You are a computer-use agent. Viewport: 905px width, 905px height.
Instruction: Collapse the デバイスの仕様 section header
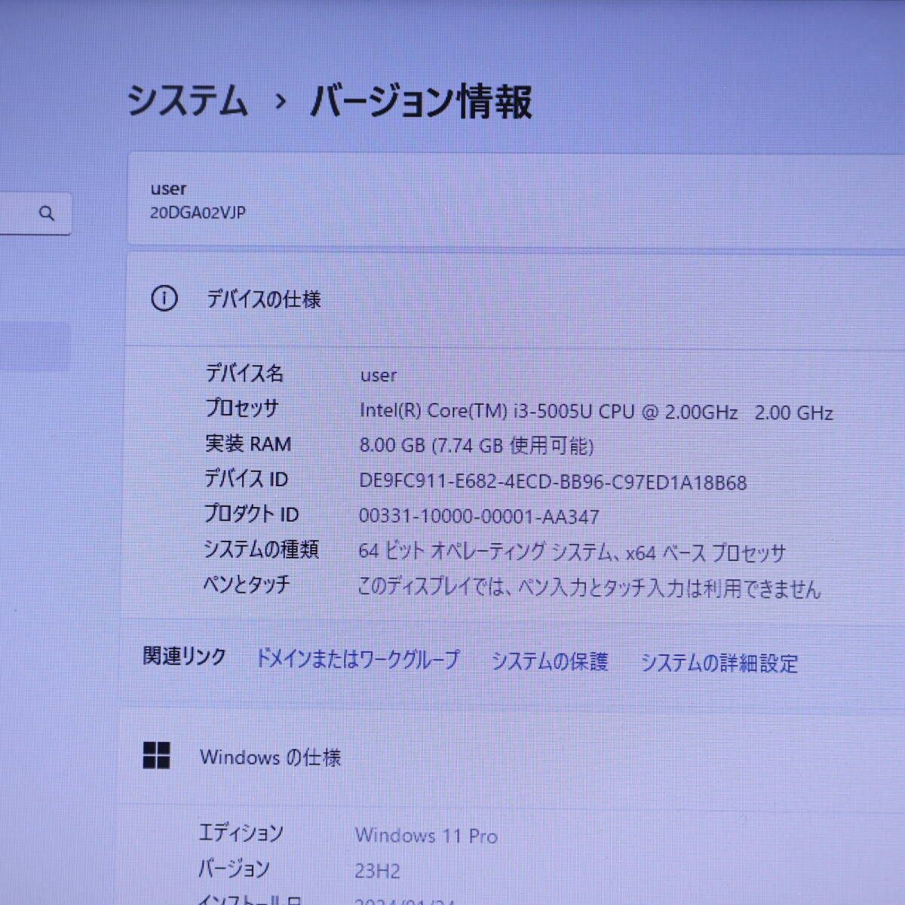pos(515,299)
